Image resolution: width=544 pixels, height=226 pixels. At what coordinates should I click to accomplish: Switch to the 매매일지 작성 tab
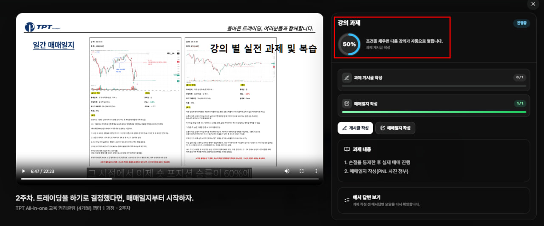395,128
